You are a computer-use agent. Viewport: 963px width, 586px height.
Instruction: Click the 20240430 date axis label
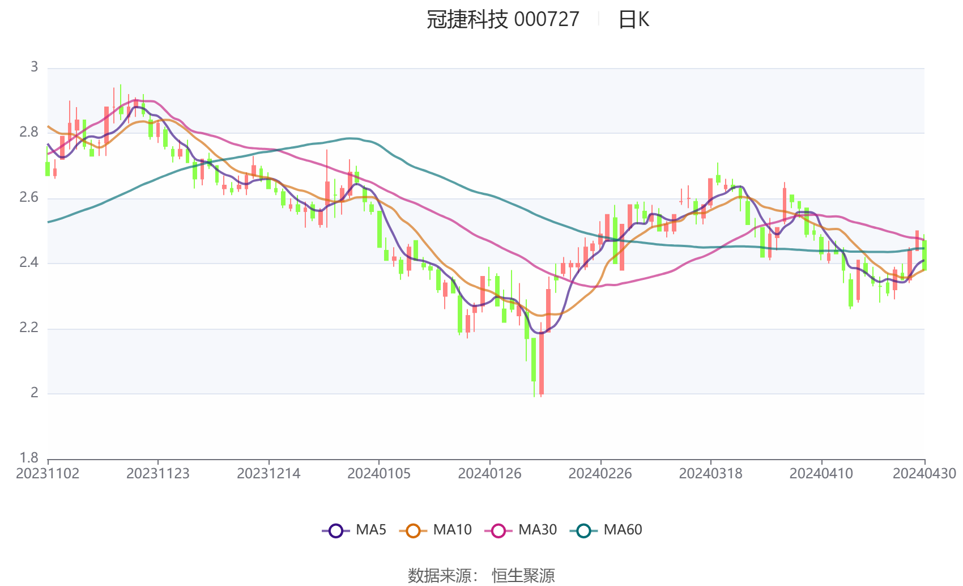click(924, 474)
